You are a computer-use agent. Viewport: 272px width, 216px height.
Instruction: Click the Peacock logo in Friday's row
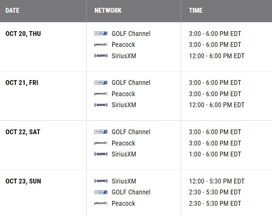[x=101, y=94]
